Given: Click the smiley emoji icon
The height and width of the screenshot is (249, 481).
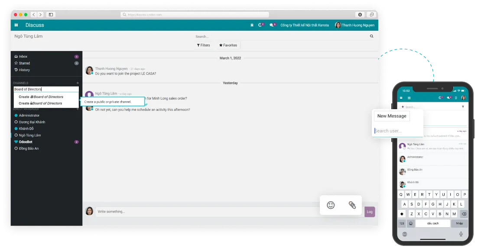Looking at the screenshot, I should coord(331,205).
